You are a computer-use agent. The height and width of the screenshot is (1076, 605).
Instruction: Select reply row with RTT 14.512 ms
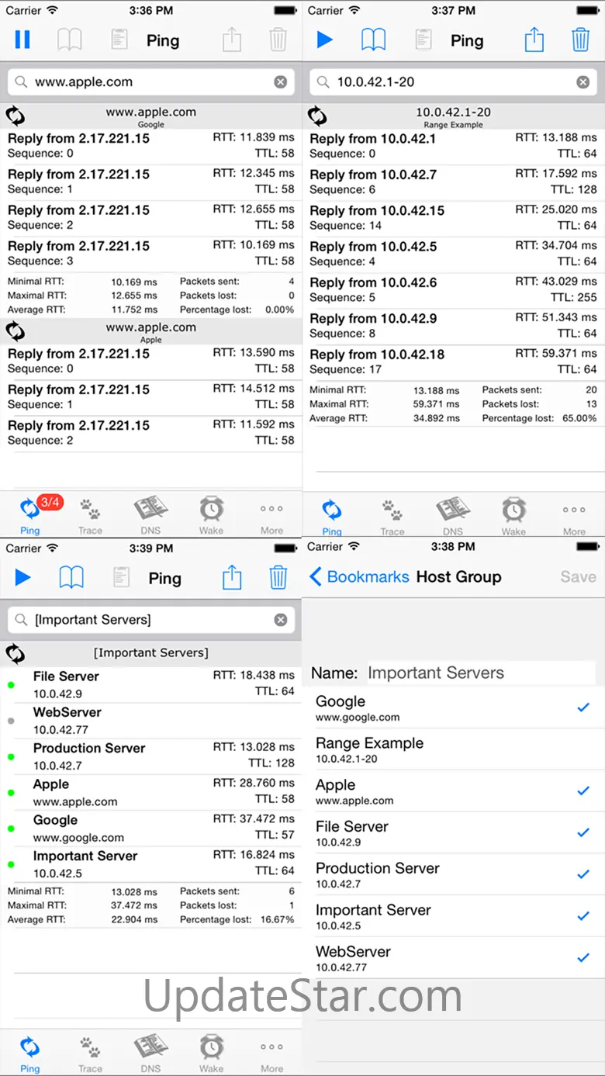click(x=151, y=396)
